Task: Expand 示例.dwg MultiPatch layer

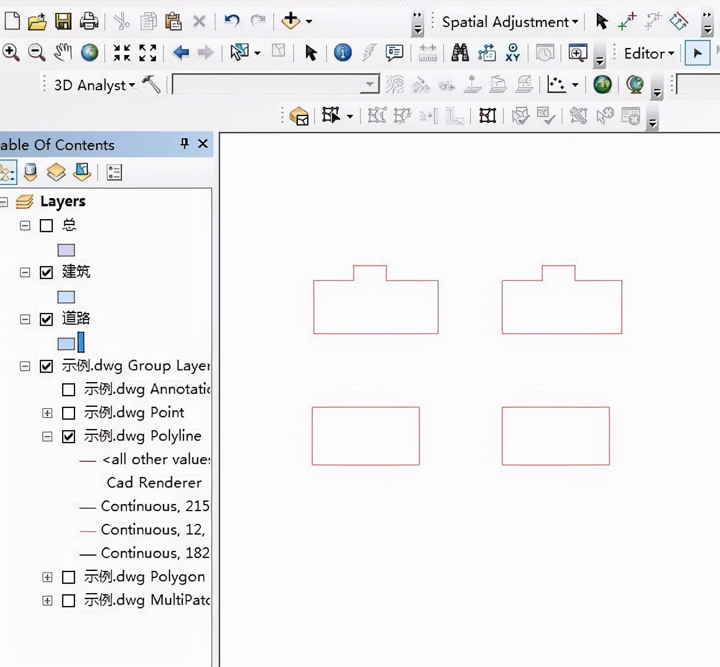Action: click(x=47, y=601)
